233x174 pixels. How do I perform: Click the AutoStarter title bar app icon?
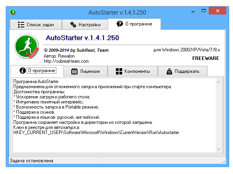pos(13,12)
